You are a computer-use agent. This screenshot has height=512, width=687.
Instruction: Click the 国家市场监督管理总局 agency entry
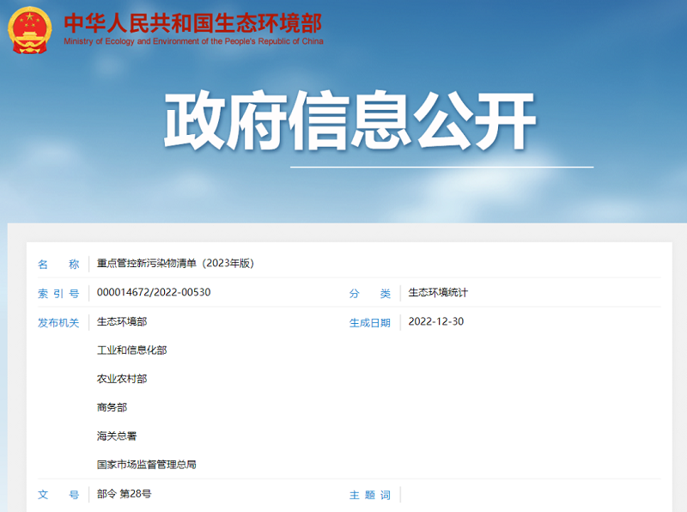tap(147, 465)
